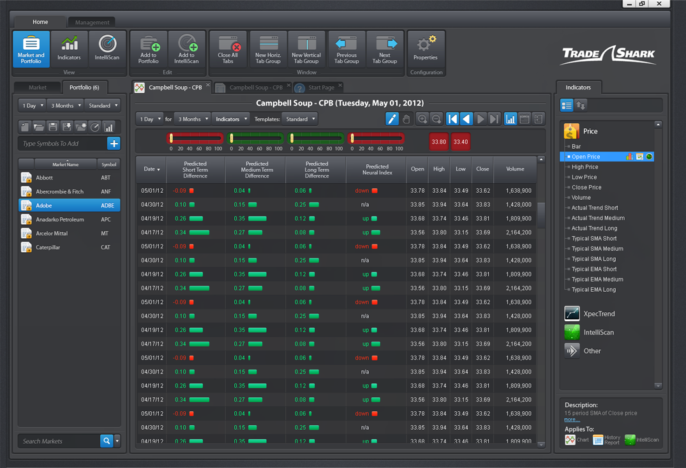The width and height of the screenshot is (686, 468).
Task: Open the report Indicators dropdown
Action: [231, 119]
